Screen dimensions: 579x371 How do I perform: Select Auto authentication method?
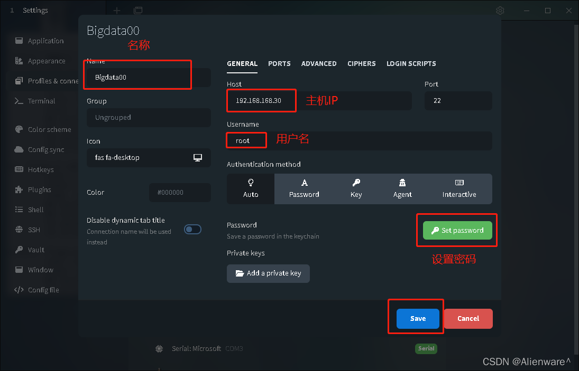tap(251, 188)
